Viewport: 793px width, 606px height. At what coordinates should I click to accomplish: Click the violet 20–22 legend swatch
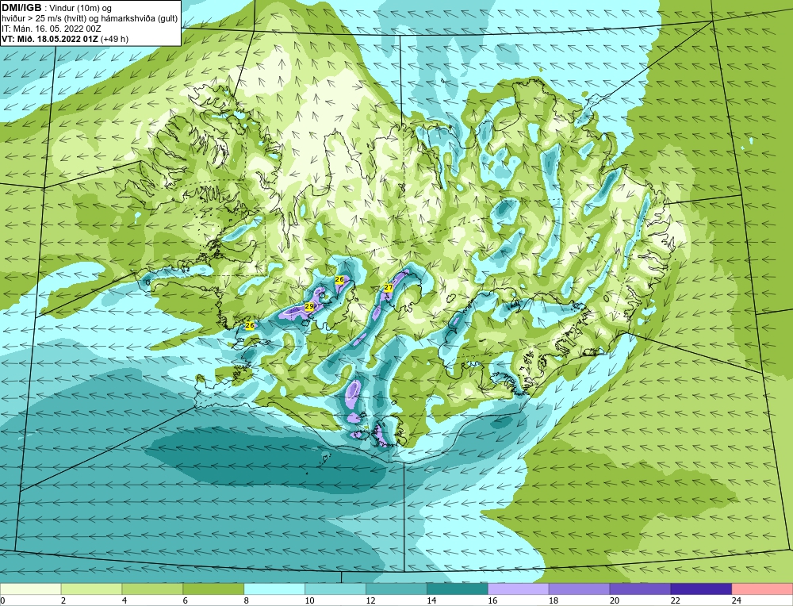(640, 589)
